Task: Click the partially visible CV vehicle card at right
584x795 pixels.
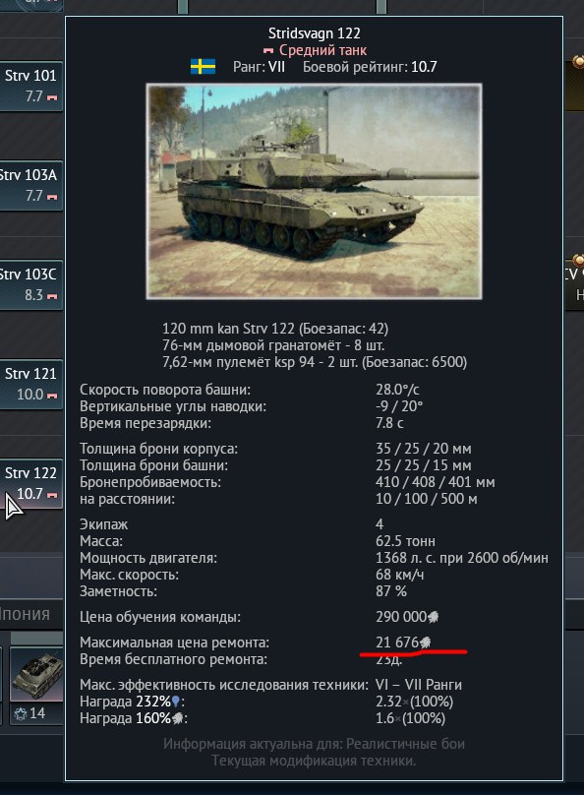Action: [x=574, y=284]
